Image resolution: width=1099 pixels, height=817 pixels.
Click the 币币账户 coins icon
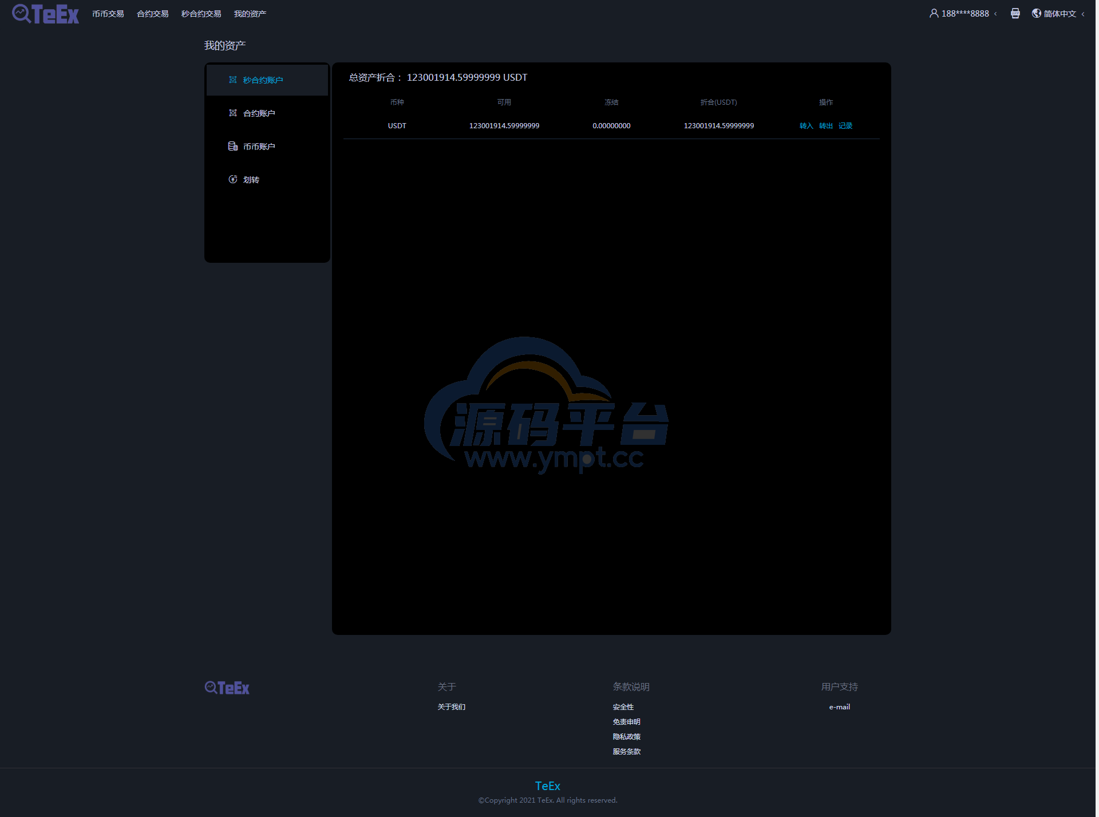[x=233, y=146]
